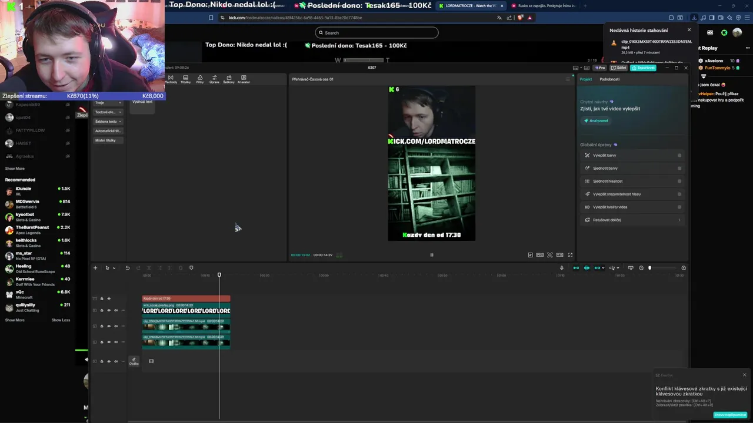The width and height of the screenshot is (753, 423).
Task: Open the Filtry filters panel
Action: click(x=200, y=79)
